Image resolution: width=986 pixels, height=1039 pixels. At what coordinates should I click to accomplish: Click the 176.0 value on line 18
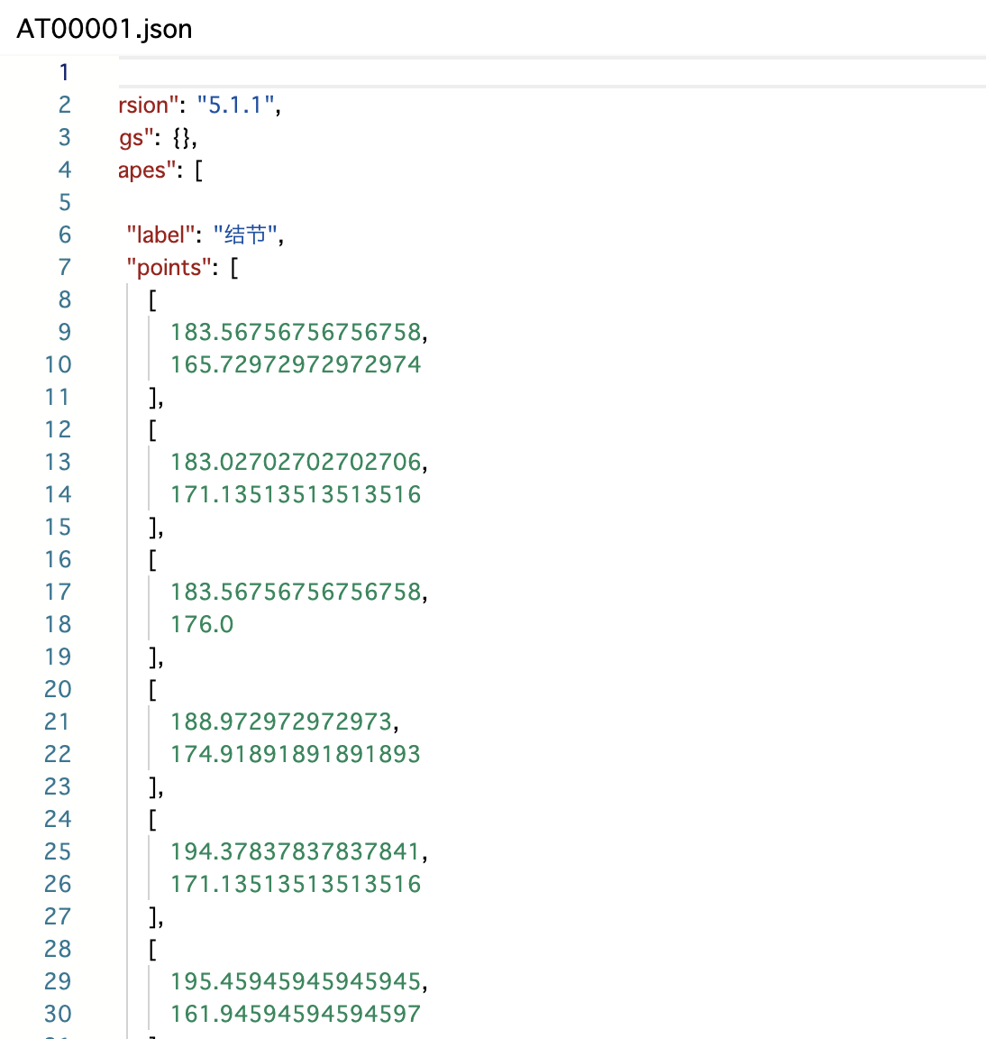click(x=202, y=624)
